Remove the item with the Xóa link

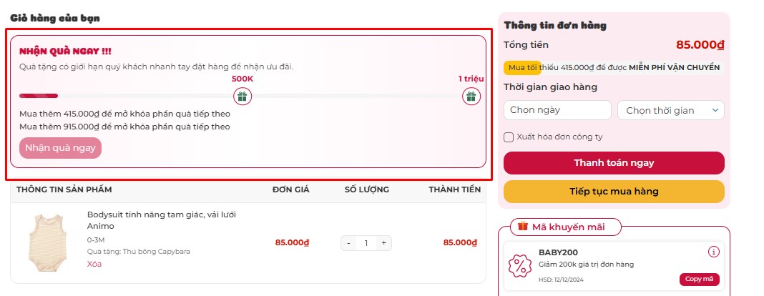point(94,264)
